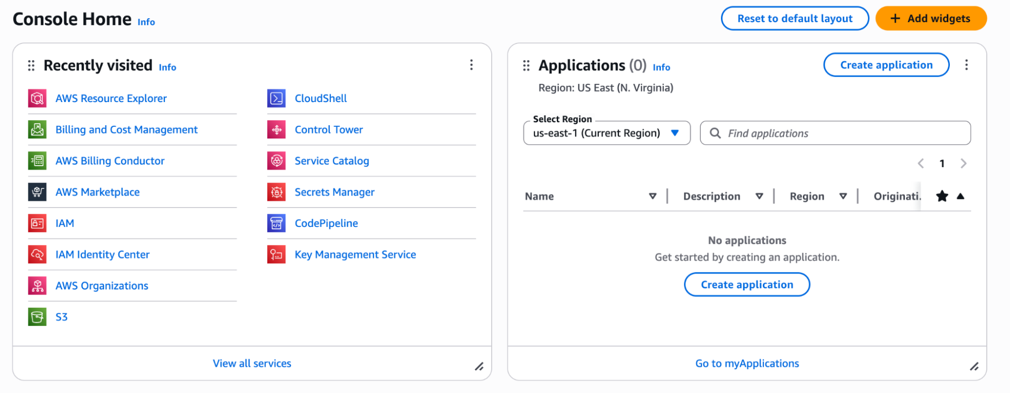
Task: Open the Select Region dropdown
Action: pos(607,133)
